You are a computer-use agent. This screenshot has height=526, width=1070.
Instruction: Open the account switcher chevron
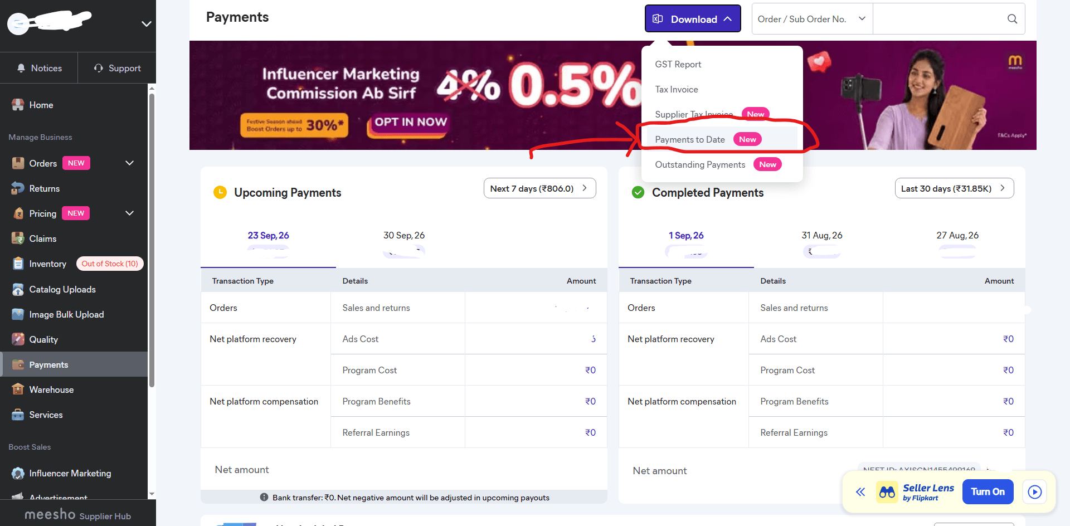coord(146,24)
